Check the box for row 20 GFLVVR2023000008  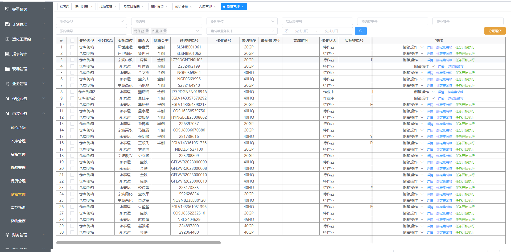pyautogui.click(x=72, y=168)
